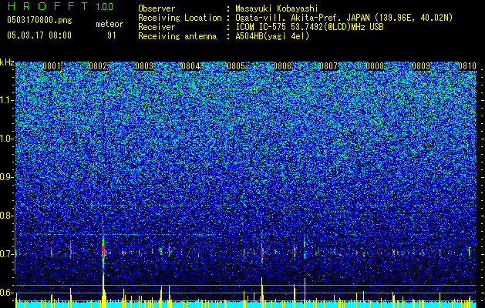Click the Ogata-vill. Akita-Pref. JAPAN location text

[x=344, y=18]
